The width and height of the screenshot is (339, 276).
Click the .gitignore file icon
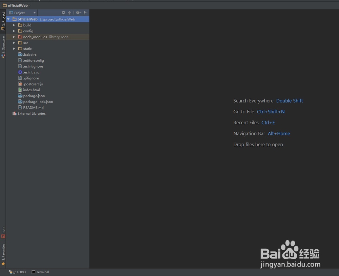pyautogui.click(x=20, y=78)
